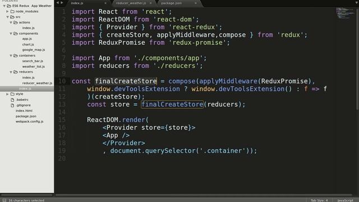Click line number 10 in gutter
The height and width of the screenshot is (202, 359).
pos(62,81)
